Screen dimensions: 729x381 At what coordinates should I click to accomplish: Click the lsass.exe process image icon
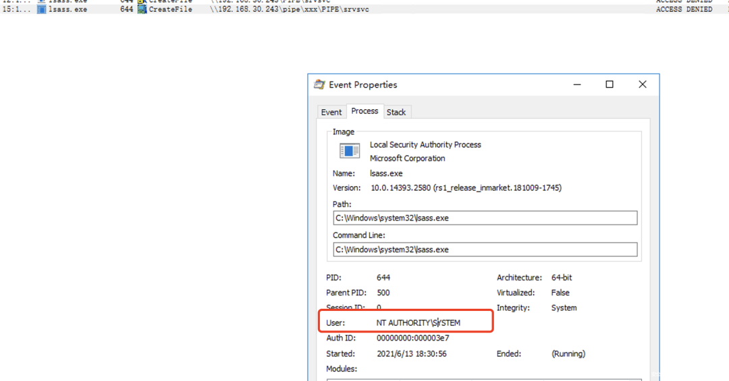coord(349,150)
